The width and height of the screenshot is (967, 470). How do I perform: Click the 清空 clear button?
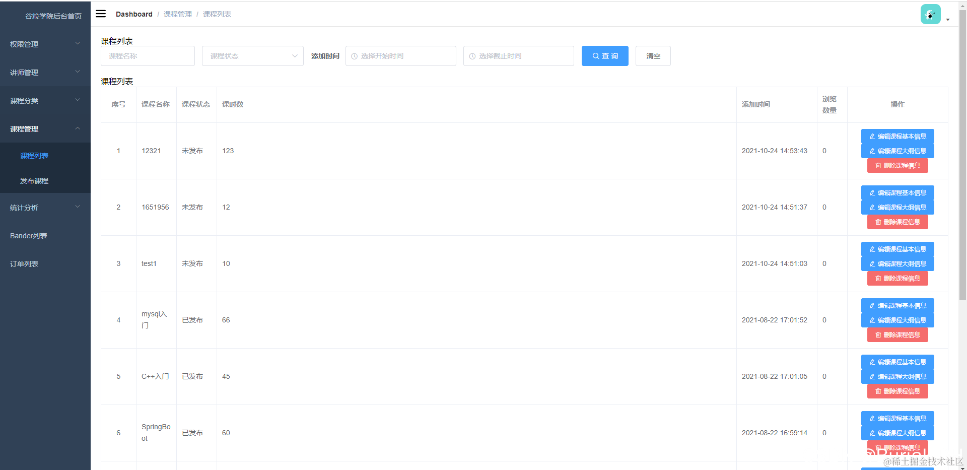tap(653, 56)
